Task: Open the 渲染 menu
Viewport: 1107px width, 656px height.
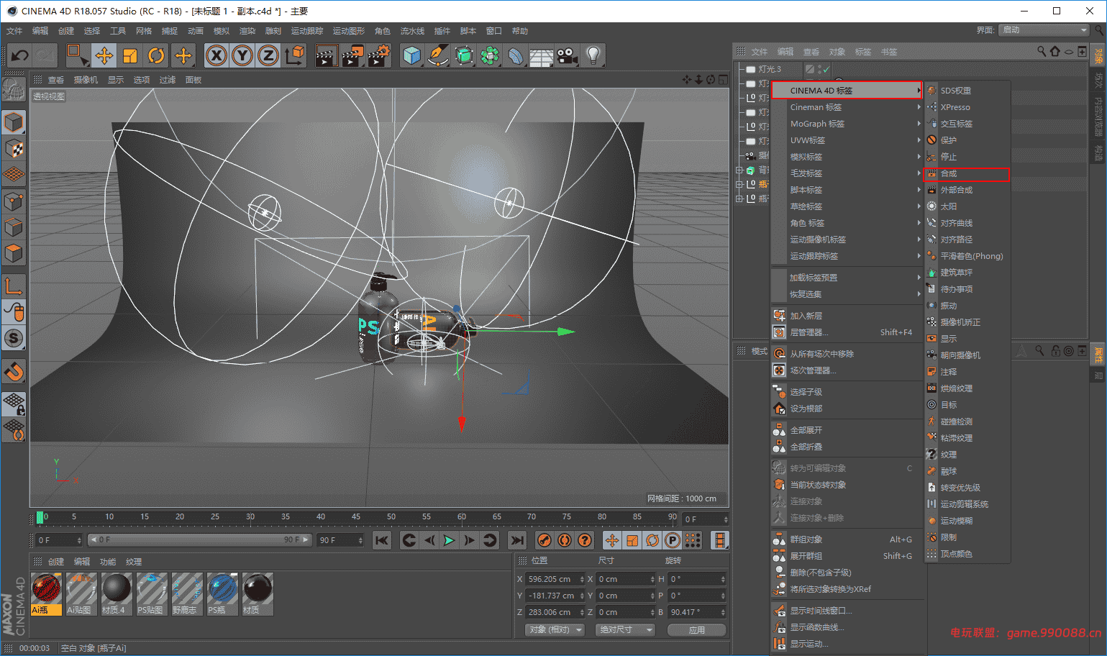Action: (x=247, y=30)
